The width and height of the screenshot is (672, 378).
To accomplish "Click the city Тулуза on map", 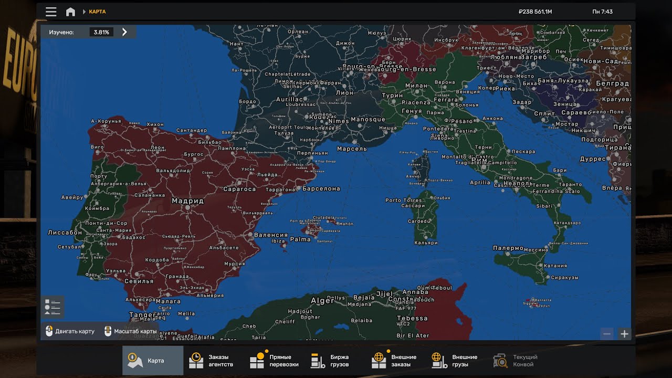I will [284, 133].
